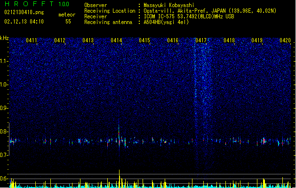The width and height of the screenshot is (296, 188).
Task: Click the Ogata-vill. Akita-Pref. JAPAN location text
Action: (x=184, y=11)
